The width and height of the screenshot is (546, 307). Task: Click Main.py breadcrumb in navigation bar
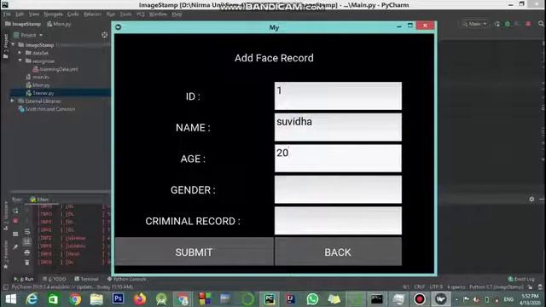pos(59,24)
